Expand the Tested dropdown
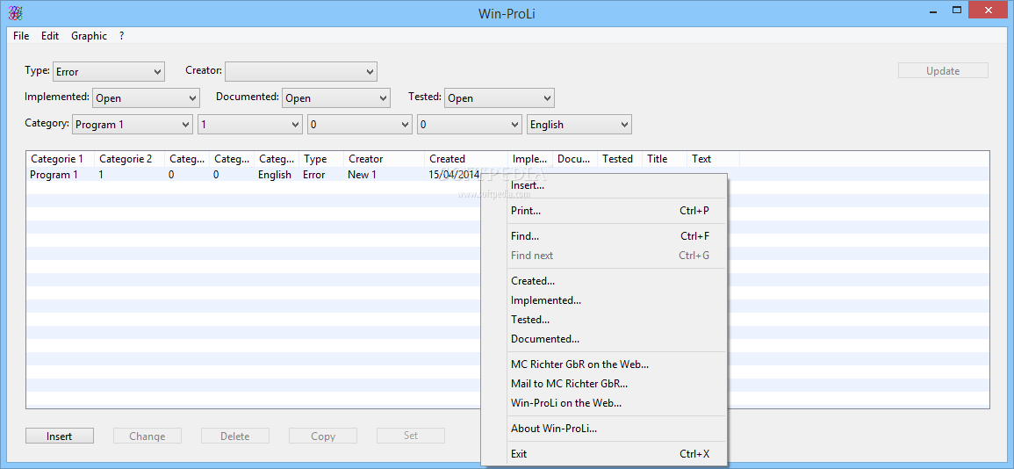Image resolution: width=1014 pixels, height=469 pixels. 500,98
